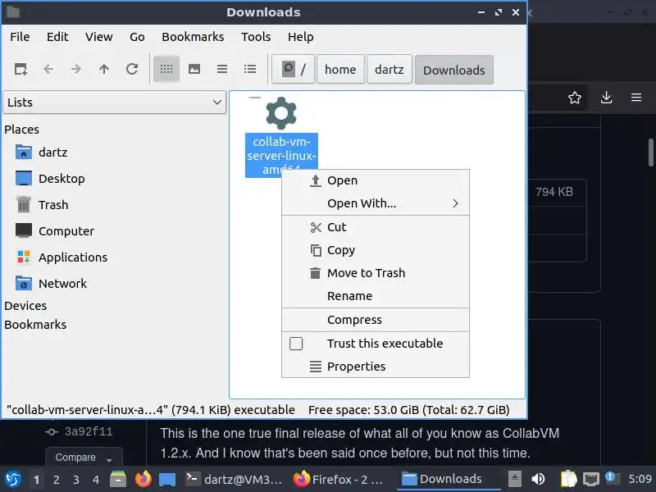
Task: Switch to icon grid view
Action: pos(166,69)
